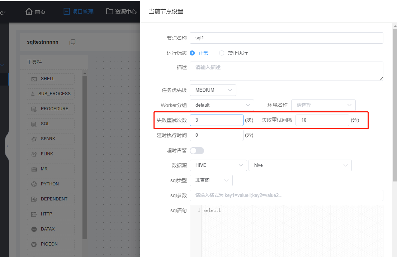Collapse the left sidebar arrow
Viewport: 397px width, 257px height.
[7, 146]
